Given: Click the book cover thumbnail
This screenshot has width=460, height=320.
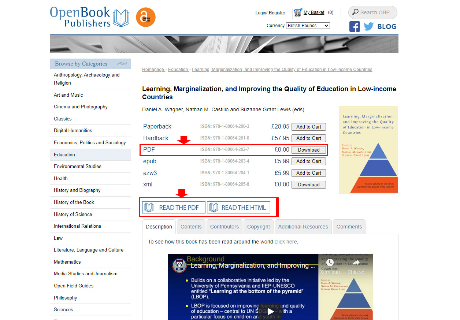Looking at the screenshot, I should tap(368, 150).
